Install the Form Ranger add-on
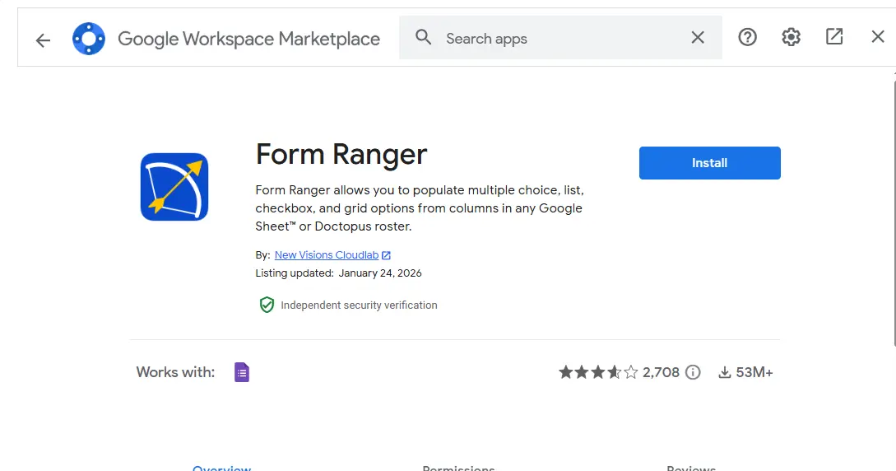 tap(709, 163)
